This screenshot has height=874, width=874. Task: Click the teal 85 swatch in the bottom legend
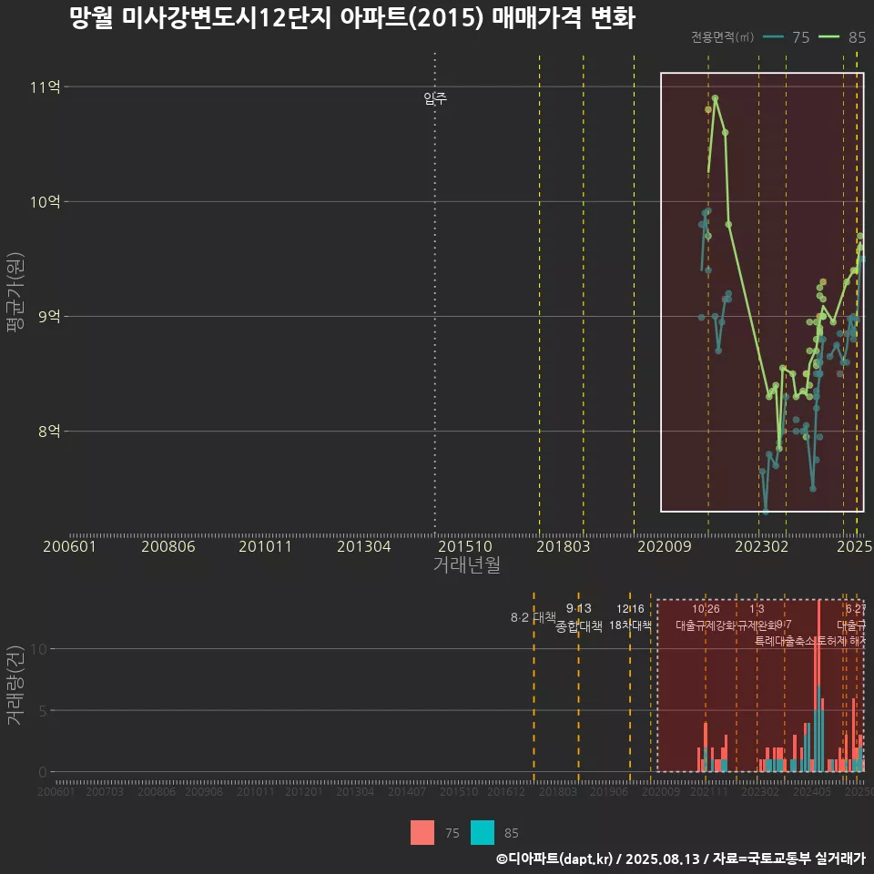tap(483, 833)
